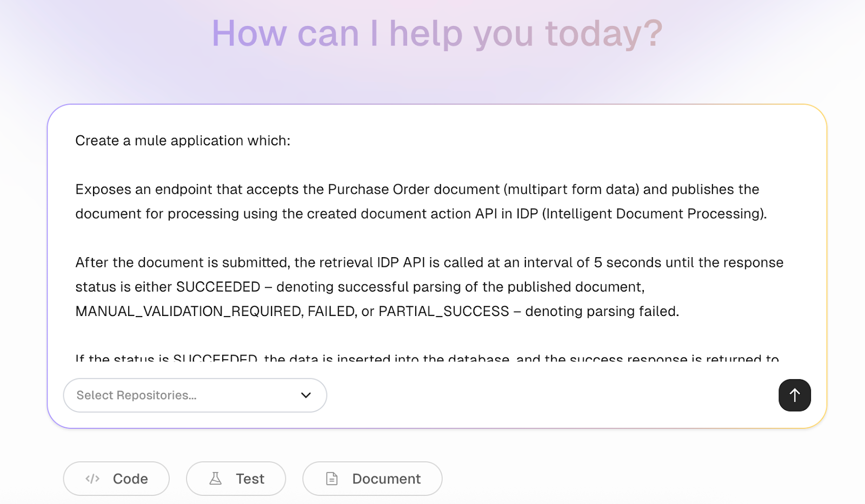865x504 pixels.
Task: Click the code brackets icon
Action: (x=92, y=479)
